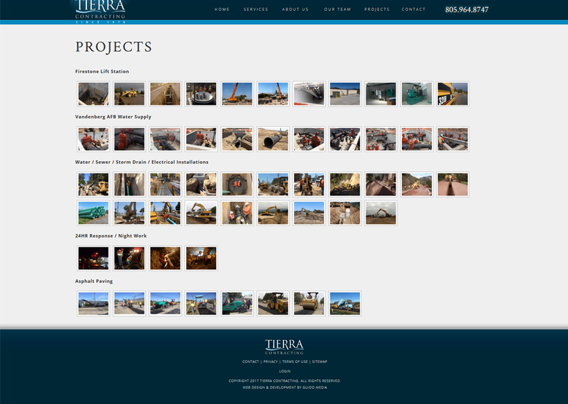Select the PROJECTS tab in the navigation
This screenshot has height=404, width=568.
tap(377, 9)
